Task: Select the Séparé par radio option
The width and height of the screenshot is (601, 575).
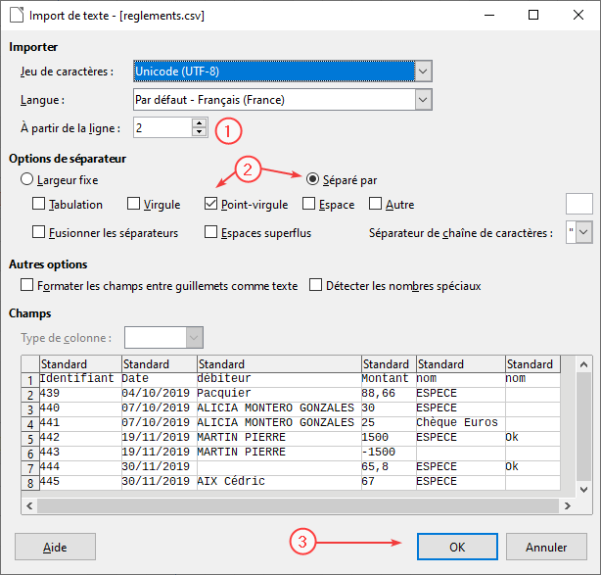Action: point(313,180)
